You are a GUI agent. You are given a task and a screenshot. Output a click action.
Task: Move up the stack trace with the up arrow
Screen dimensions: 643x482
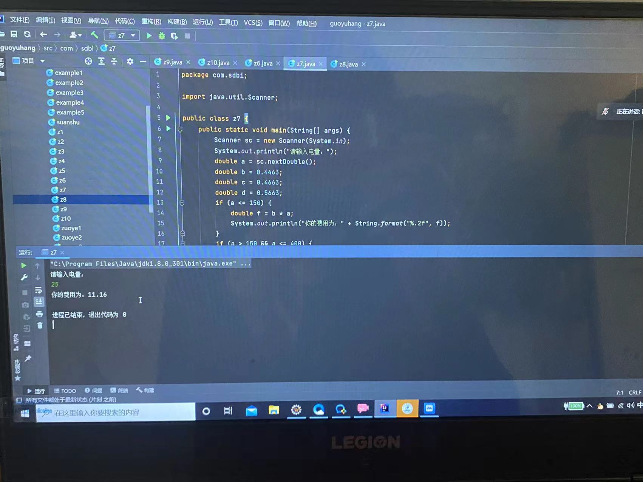coord(37,266)
